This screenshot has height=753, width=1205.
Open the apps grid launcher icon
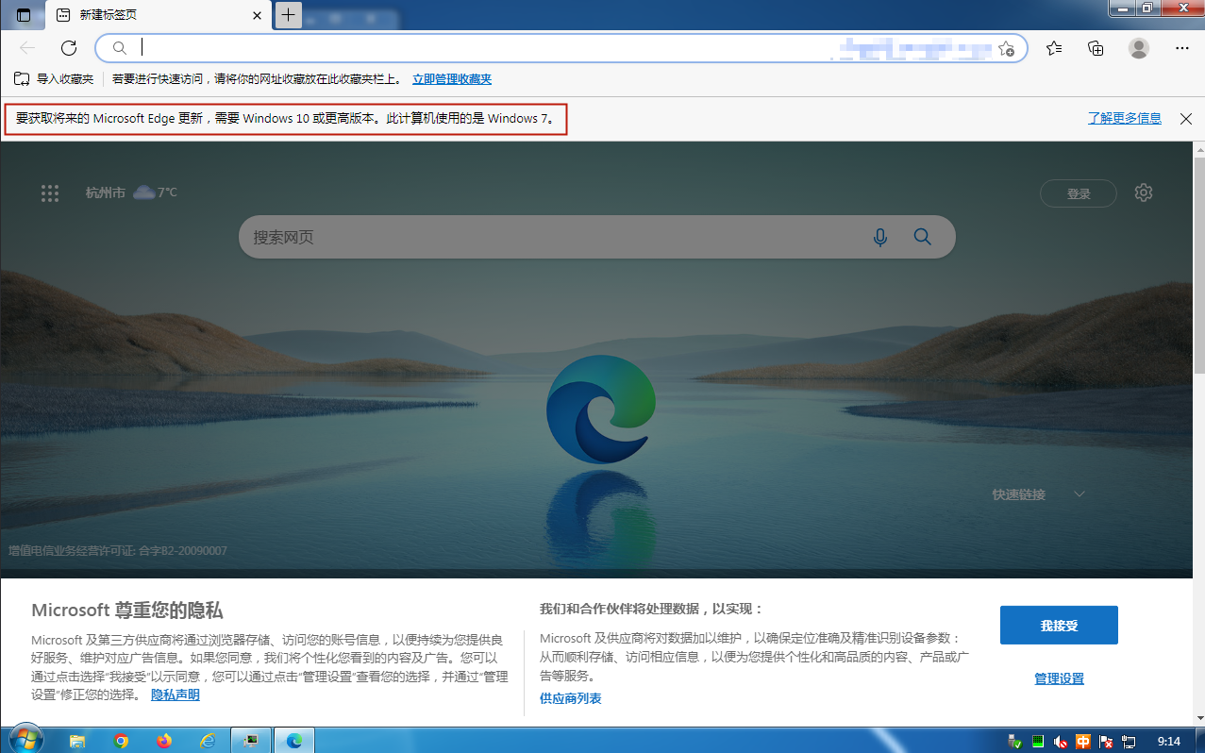[50, 192]
